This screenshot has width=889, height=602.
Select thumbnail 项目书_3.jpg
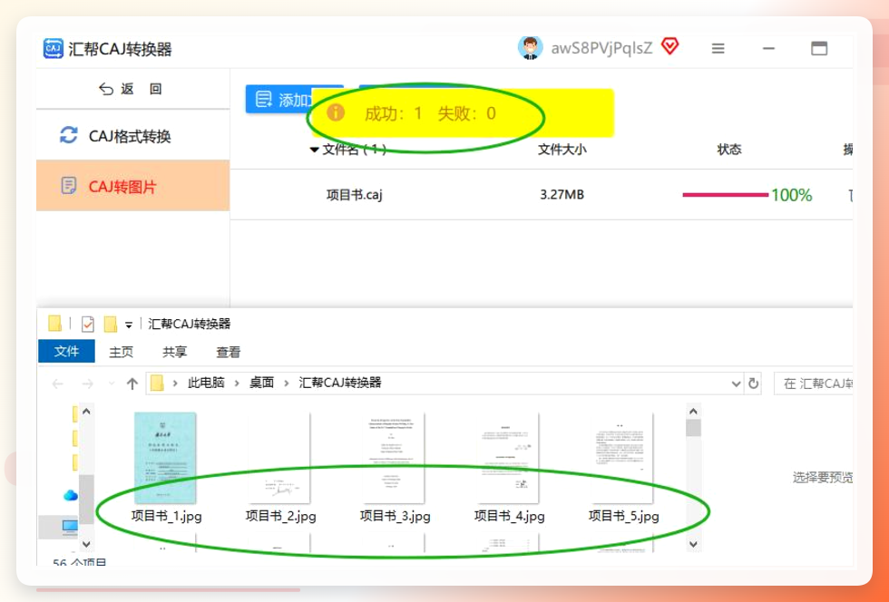(395, 467)
